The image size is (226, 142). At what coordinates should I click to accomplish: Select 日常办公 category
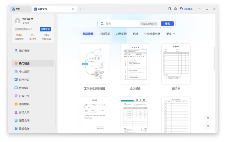pos(33,80)
